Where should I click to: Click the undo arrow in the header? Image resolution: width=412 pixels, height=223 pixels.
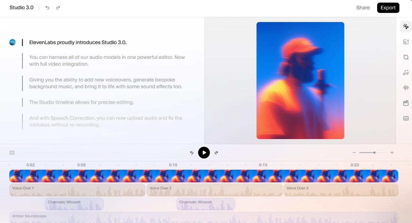[47, 7]
